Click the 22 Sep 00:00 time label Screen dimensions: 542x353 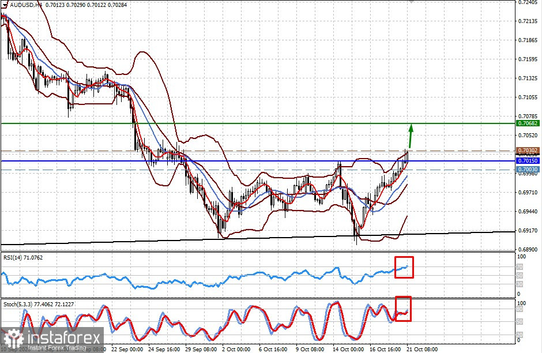point(127,349)
